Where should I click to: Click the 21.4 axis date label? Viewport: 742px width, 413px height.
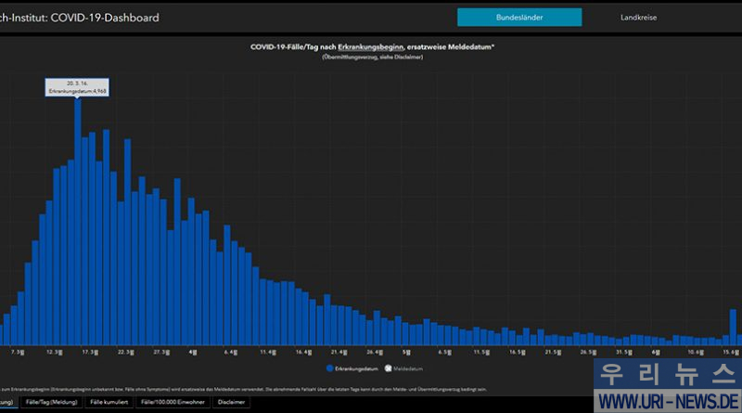[339, 353]
